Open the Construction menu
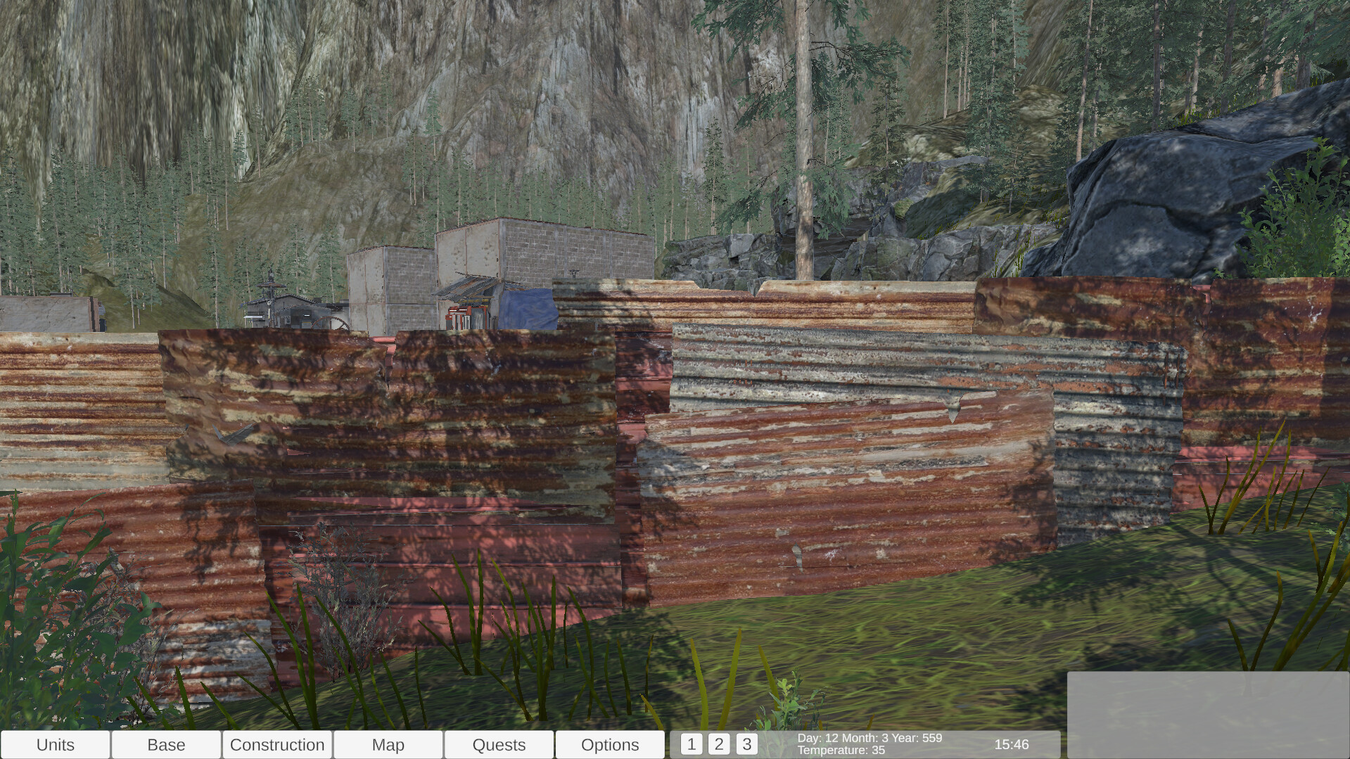The width and height of the screenshot is (1350, 759). tap(277, 744)
